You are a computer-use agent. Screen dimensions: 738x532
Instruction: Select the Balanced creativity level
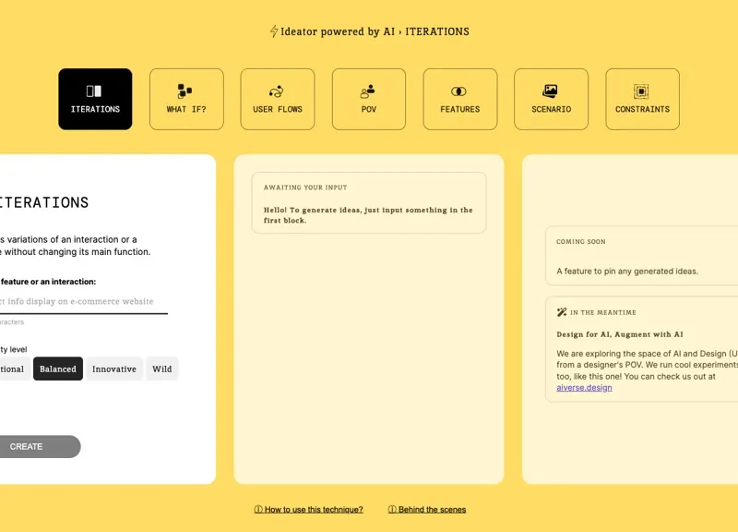tap(58, 369)
